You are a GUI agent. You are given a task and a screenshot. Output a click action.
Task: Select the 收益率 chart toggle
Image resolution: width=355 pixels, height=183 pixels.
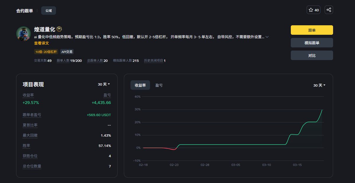[x=140, y=85]
